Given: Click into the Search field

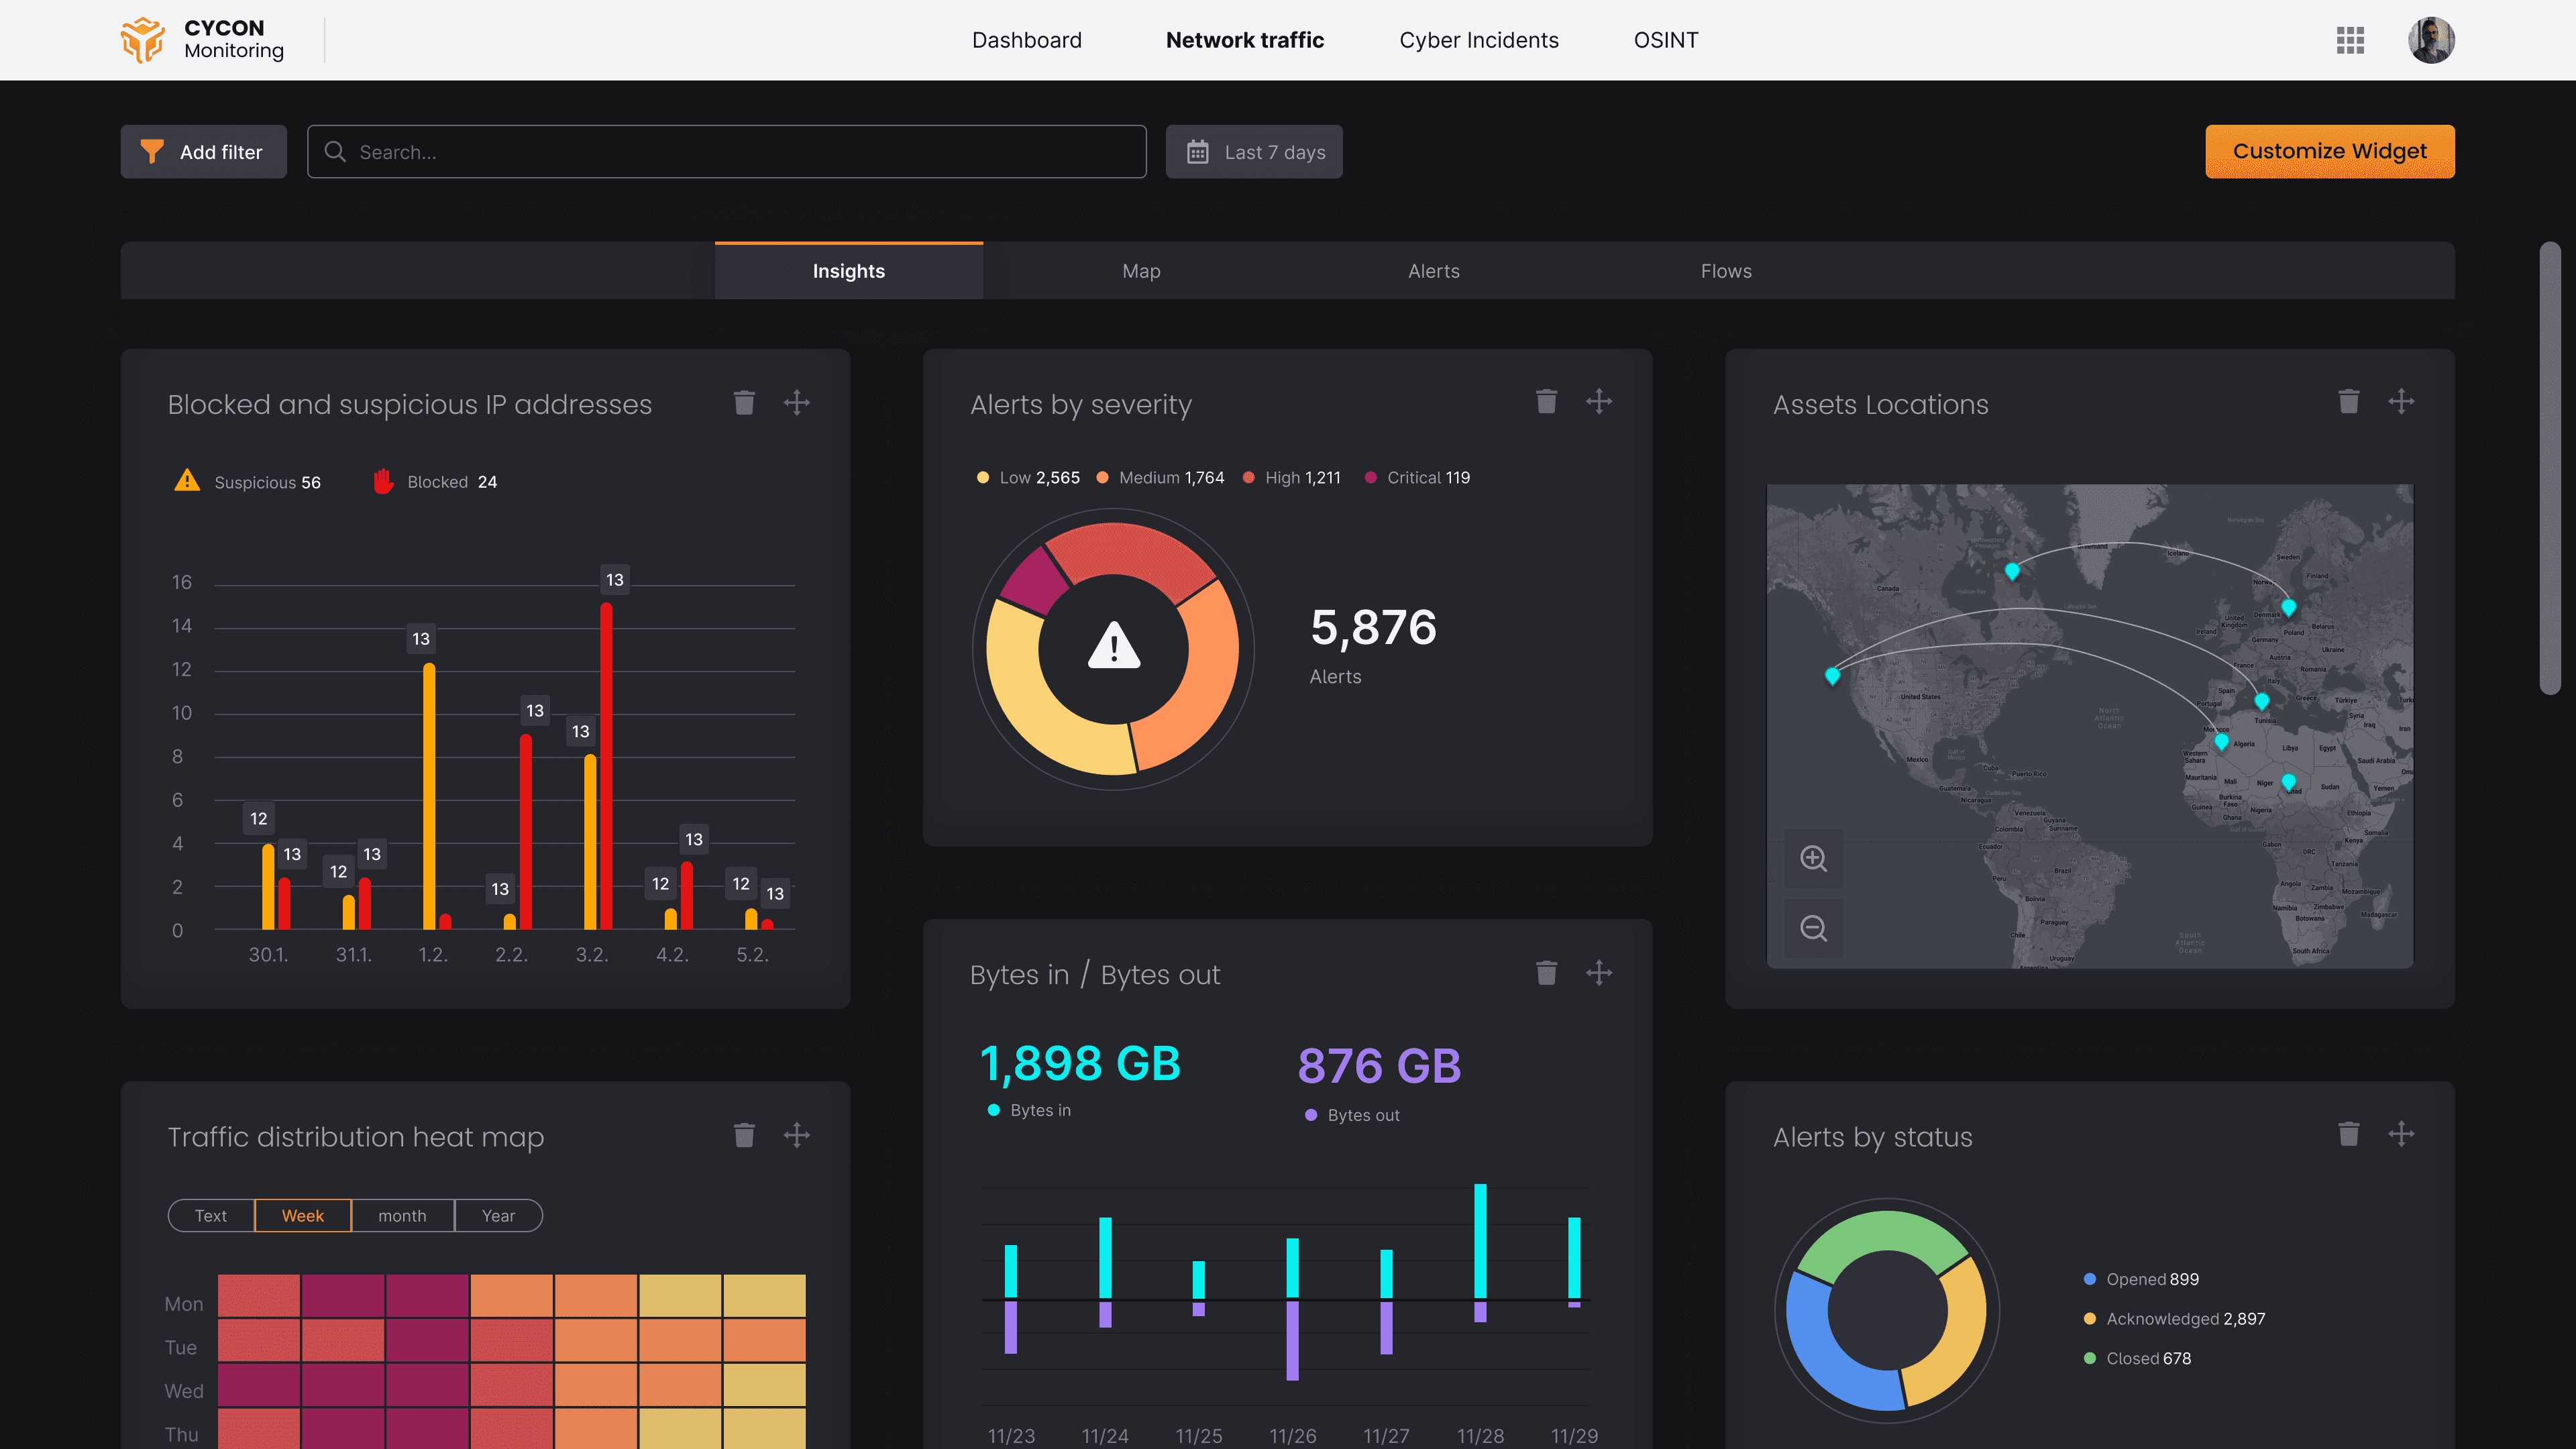Looking at the screenshot, I should click(x=740, y=152).
